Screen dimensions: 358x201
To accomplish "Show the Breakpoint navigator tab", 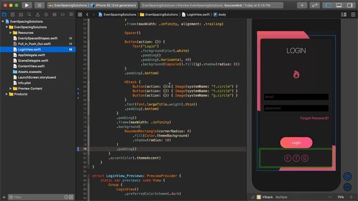I will 63,15.
